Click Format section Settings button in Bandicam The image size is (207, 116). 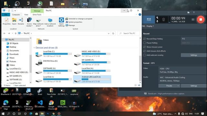click(194, 86)
